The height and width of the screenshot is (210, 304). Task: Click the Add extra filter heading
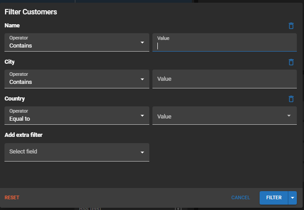coord(23,135)
